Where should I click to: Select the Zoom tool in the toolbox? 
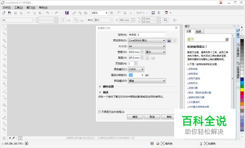tap(4, 46)
